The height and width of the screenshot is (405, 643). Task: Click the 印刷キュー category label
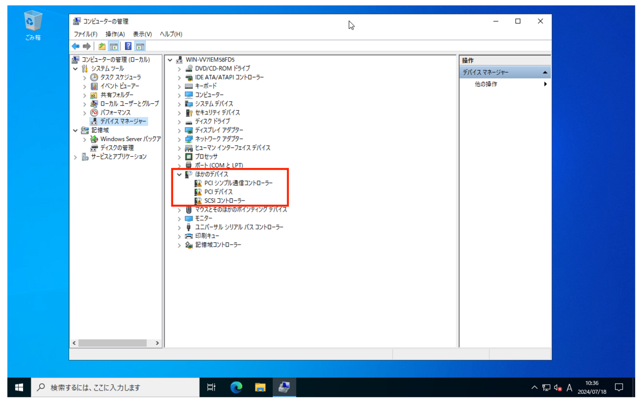207,236
